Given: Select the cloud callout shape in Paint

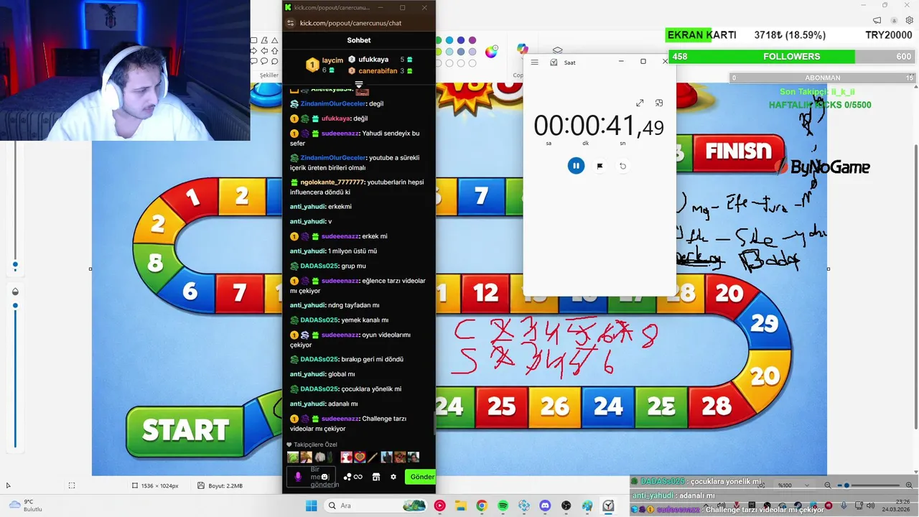Looking at the screenshot, I should (x=274, y=61).
